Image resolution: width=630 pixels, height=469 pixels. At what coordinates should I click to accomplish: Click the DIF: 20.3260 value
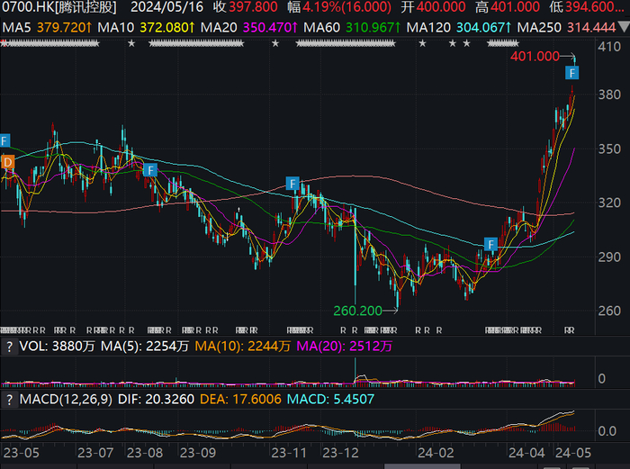(156, 400)
